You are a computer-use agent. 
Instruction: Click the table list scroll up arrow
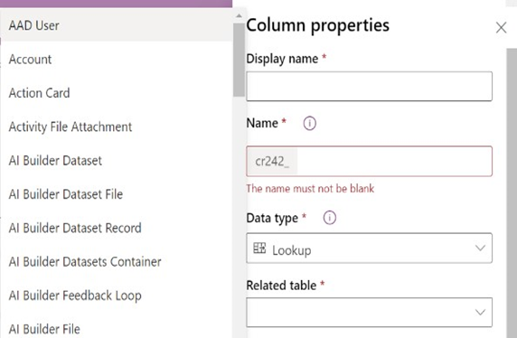(x=239, y=15)
